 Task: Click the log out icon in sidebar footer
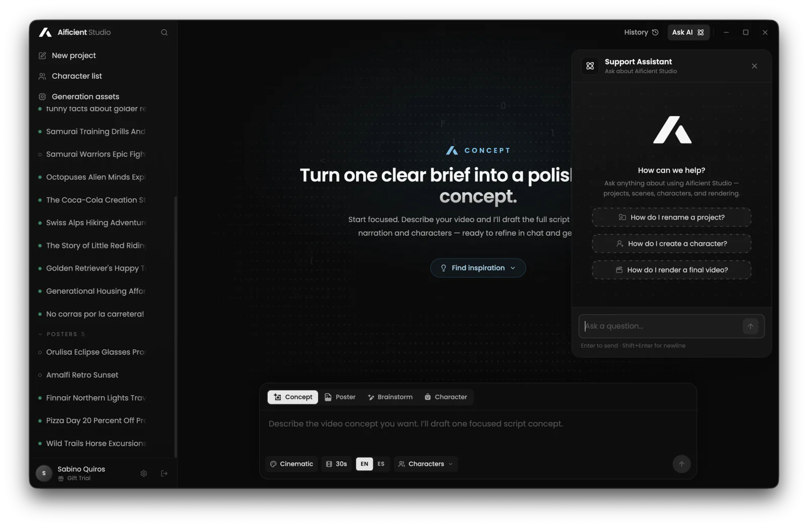coord(164,473)
